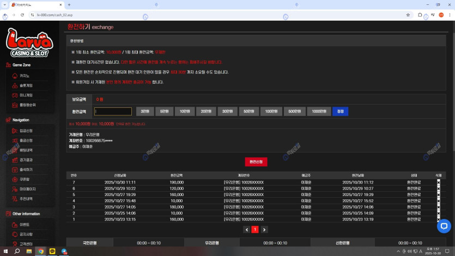Open 슬롯게임 in the Game Zone
This screenshot has height=256, width=455.
26,86
